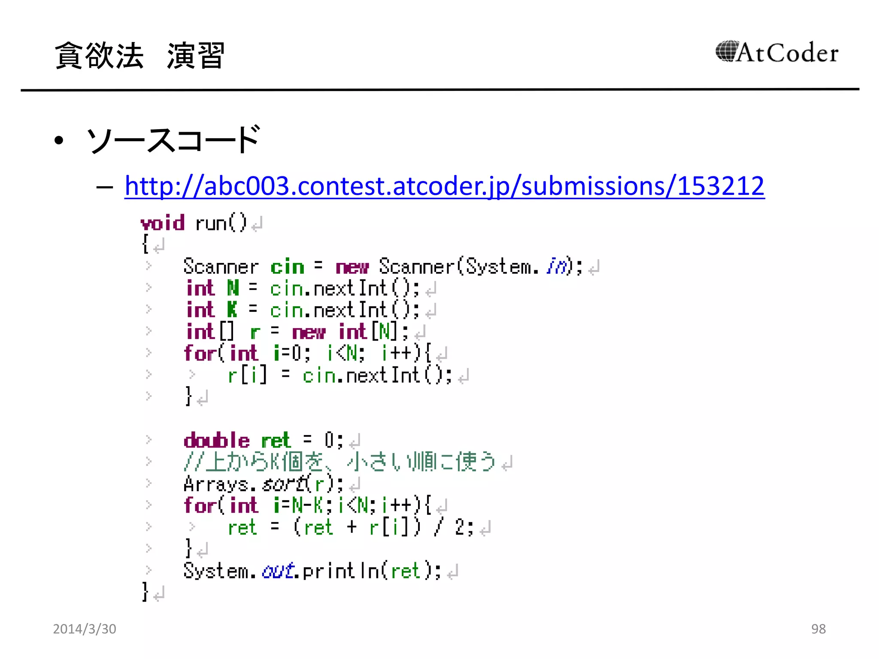Click the slide title 貪欲法 演習
The width and height of the screenshot is (879, 659).
point(140,55)
